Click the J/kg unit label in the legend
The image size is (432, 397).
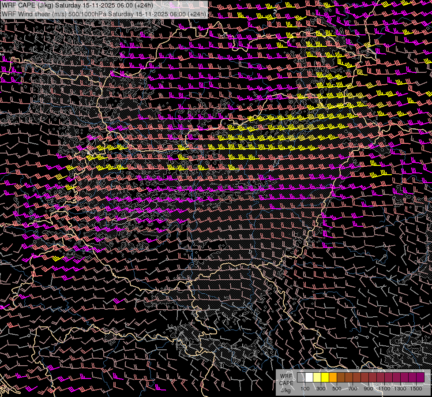[286, 390]
